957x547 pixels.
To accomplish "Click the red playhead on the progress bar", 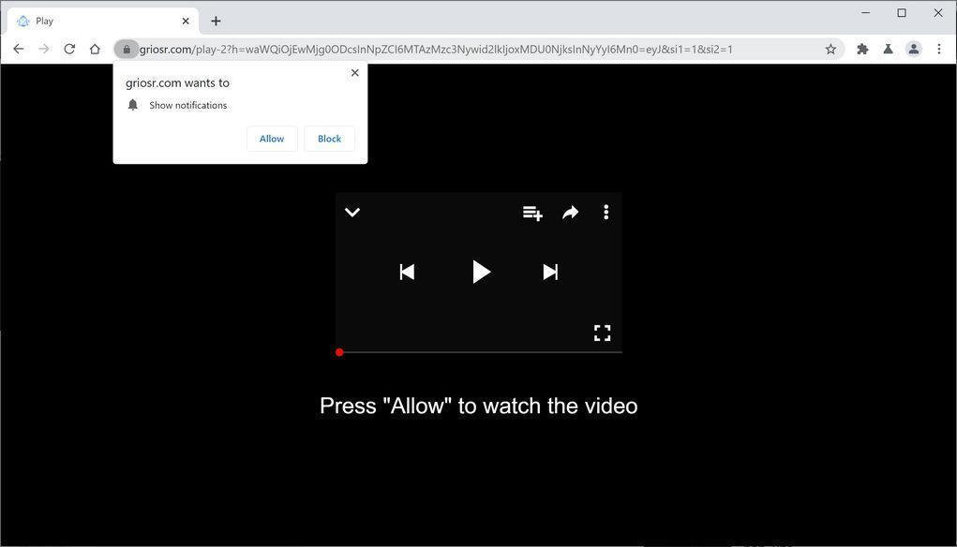I will pyautogui.click(x=339, y=352).
